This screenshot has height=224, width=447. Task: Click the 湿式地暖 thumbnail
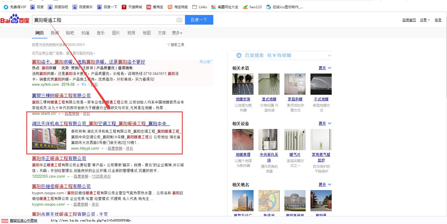[x=269, y=84]
